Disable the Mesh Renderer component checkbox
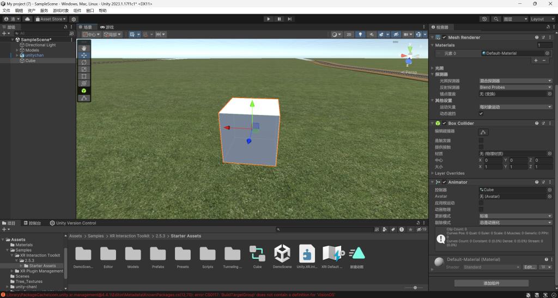 pos(444,38)
